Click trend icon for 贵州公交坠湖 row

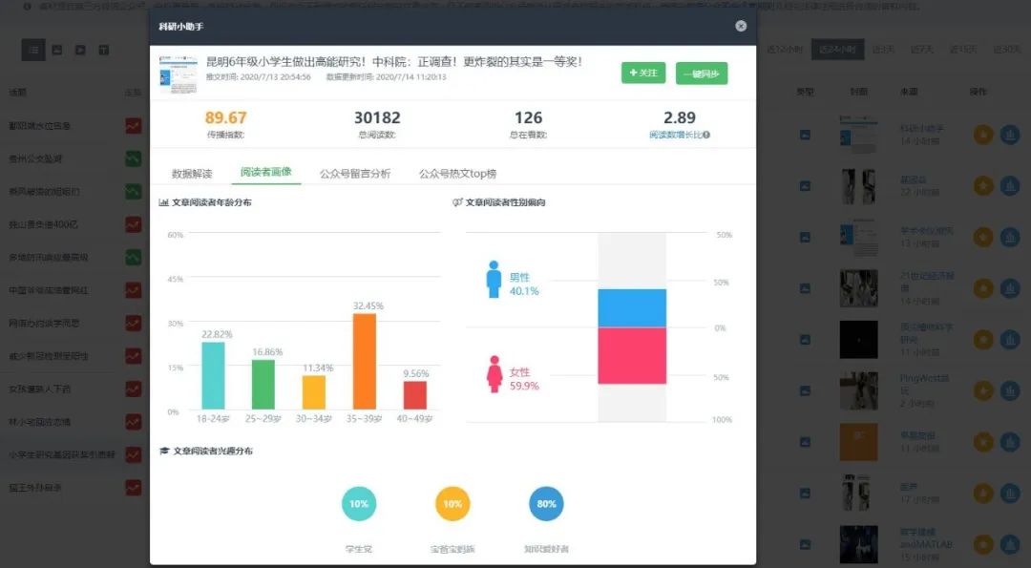(x=134, y=158)
